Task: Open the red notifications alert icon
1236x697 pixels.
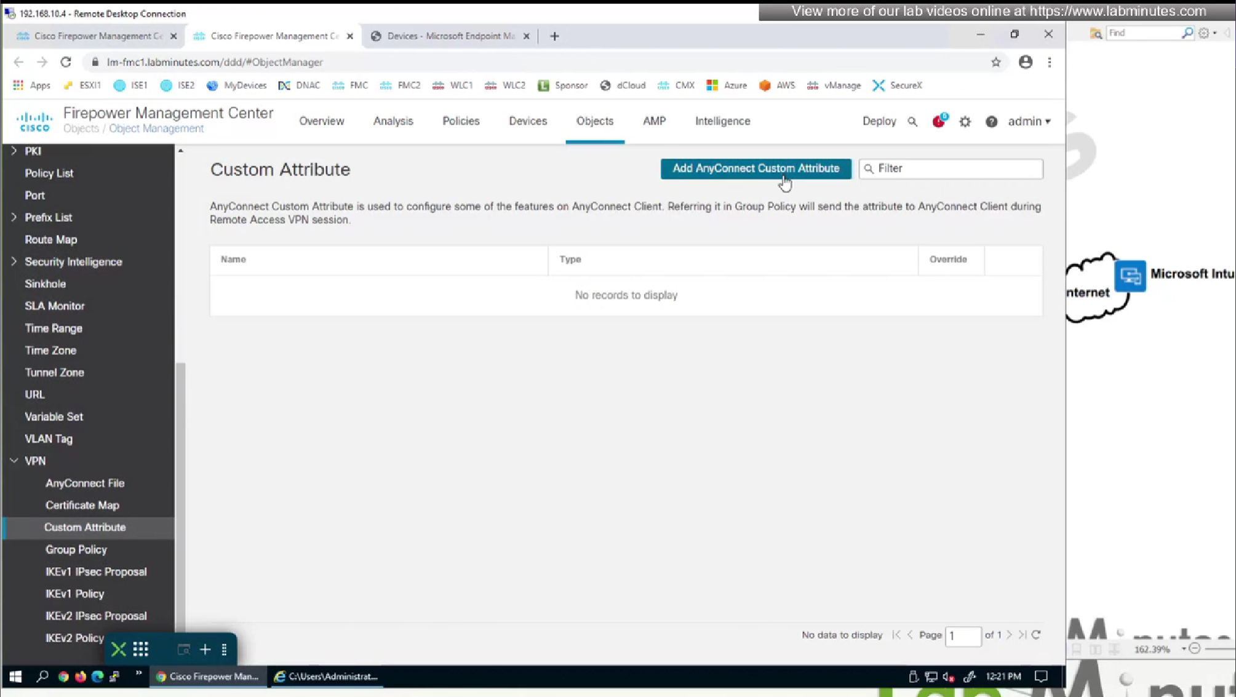Action: (938, 121)
